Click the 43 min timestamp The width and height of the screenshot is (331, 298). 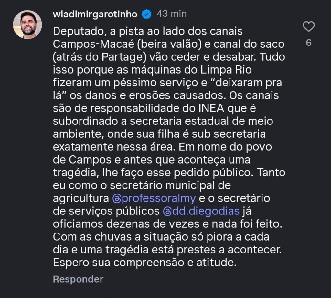[x=171, y=14]
